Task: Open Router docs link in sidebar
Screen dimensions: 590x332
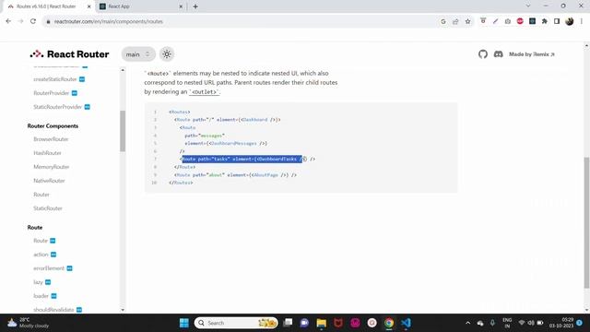Action: (x=41, y=195)
